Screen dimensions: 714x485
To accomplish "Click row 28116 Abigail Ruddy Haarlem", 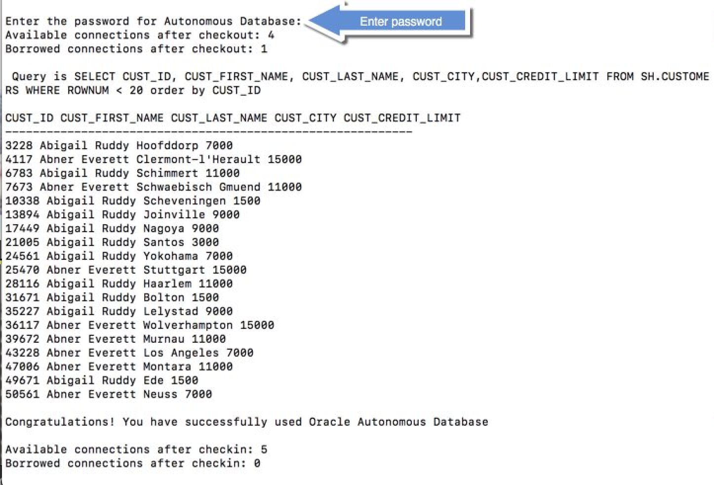I will pyautogui.click(x=119, y=284).
